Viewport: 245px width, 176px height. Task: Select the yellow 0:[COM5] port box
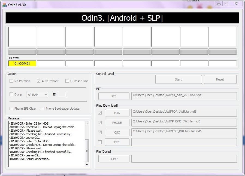(x=22, y=63)
